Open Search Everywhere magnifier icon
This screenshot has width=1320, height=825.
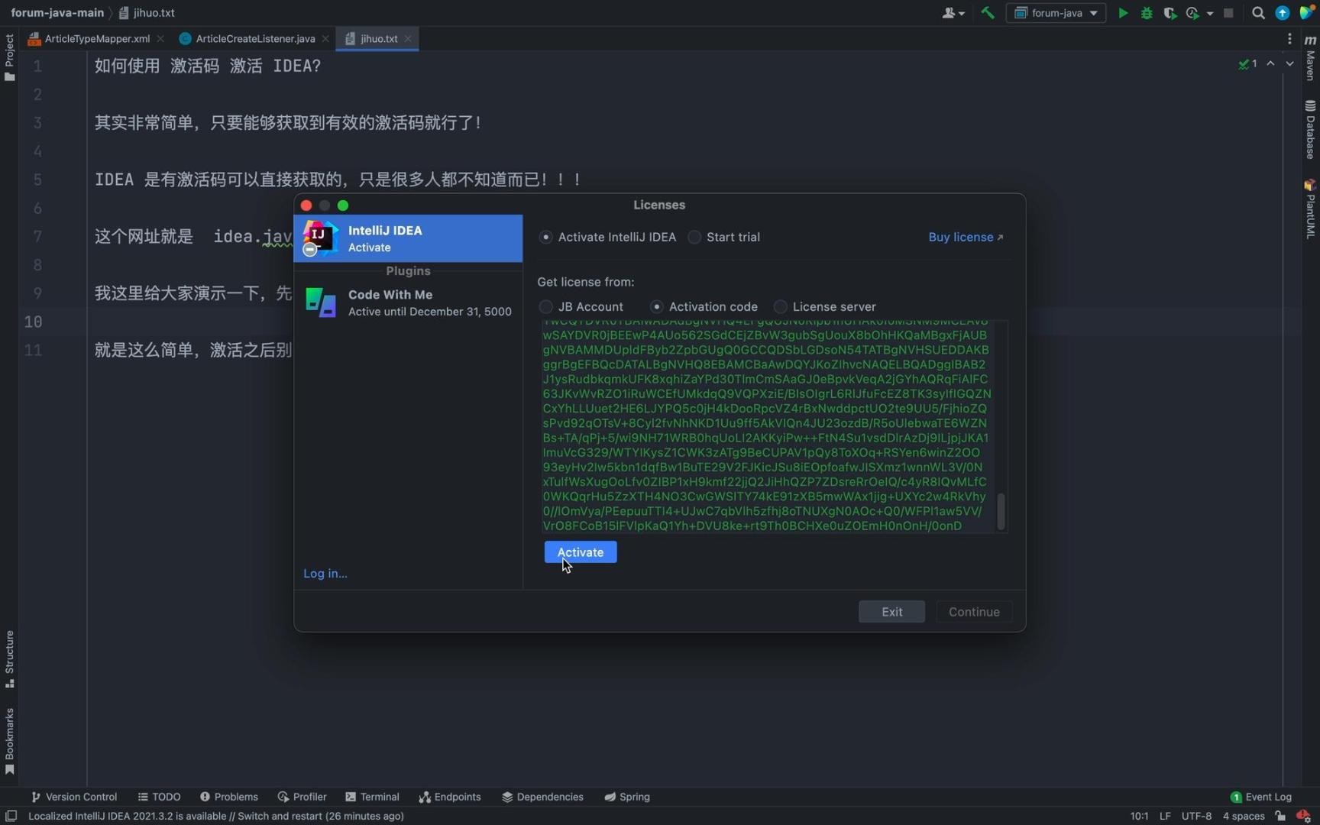click(x=1258, y=13)
